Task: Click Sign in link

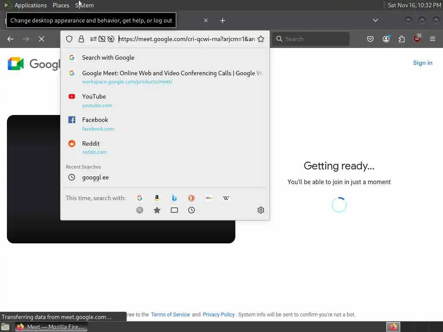Action: point(423,63)
